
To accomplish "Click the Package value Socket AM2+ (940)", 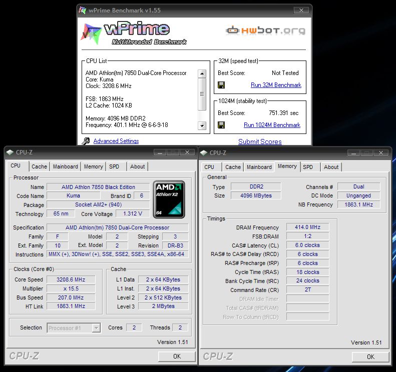I will tap(98, 204).
